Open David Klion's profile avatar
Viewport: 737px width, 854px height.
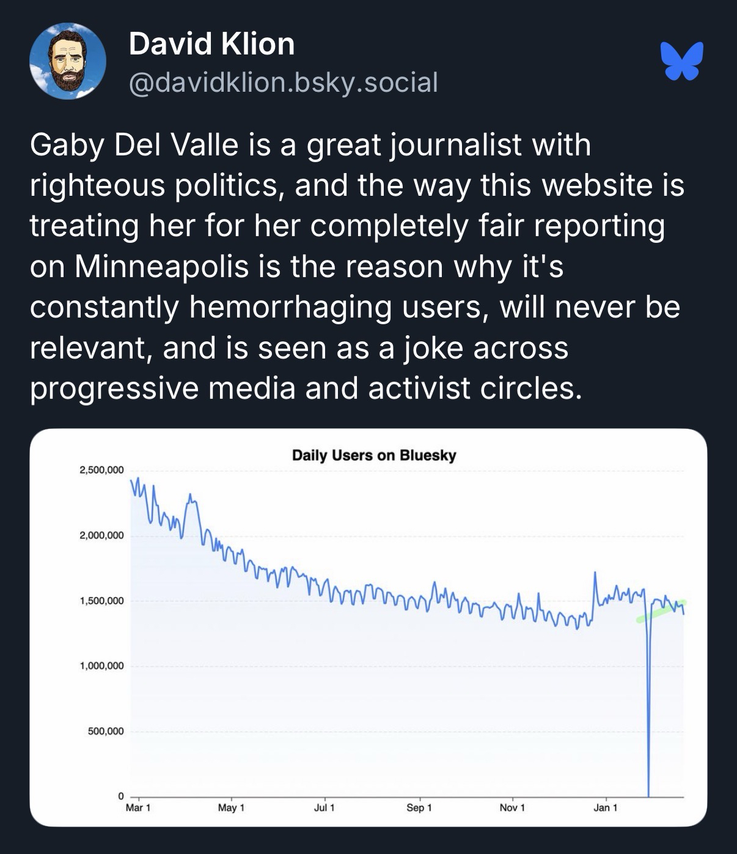(x=68, y=61)
